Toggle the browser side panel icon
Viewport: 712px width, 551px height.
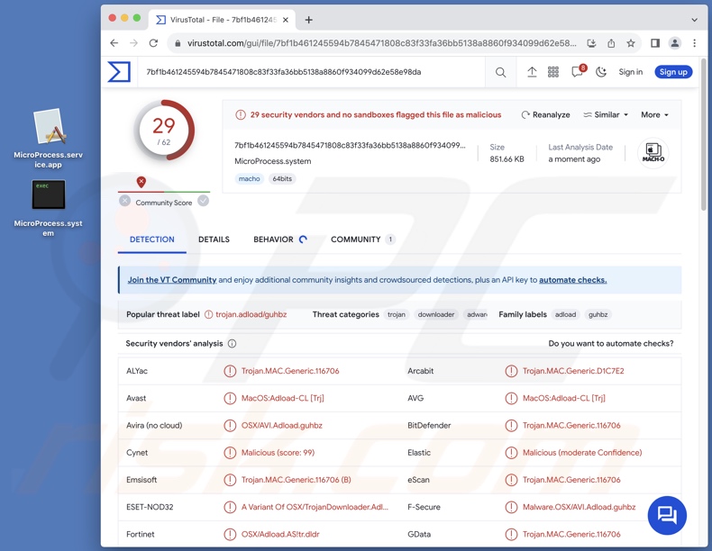(x=655, y=43)
